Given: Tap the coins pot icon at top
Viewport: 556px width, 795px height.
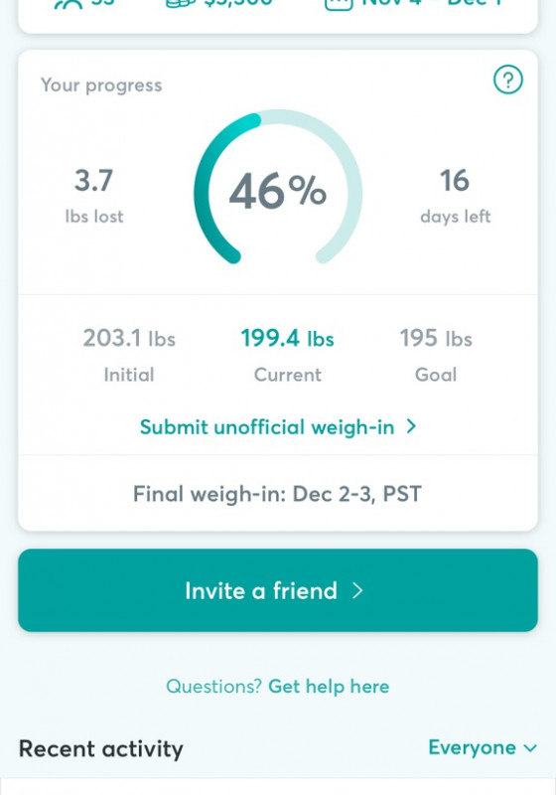Looking at the screenshot, I should tap(181, 3).
